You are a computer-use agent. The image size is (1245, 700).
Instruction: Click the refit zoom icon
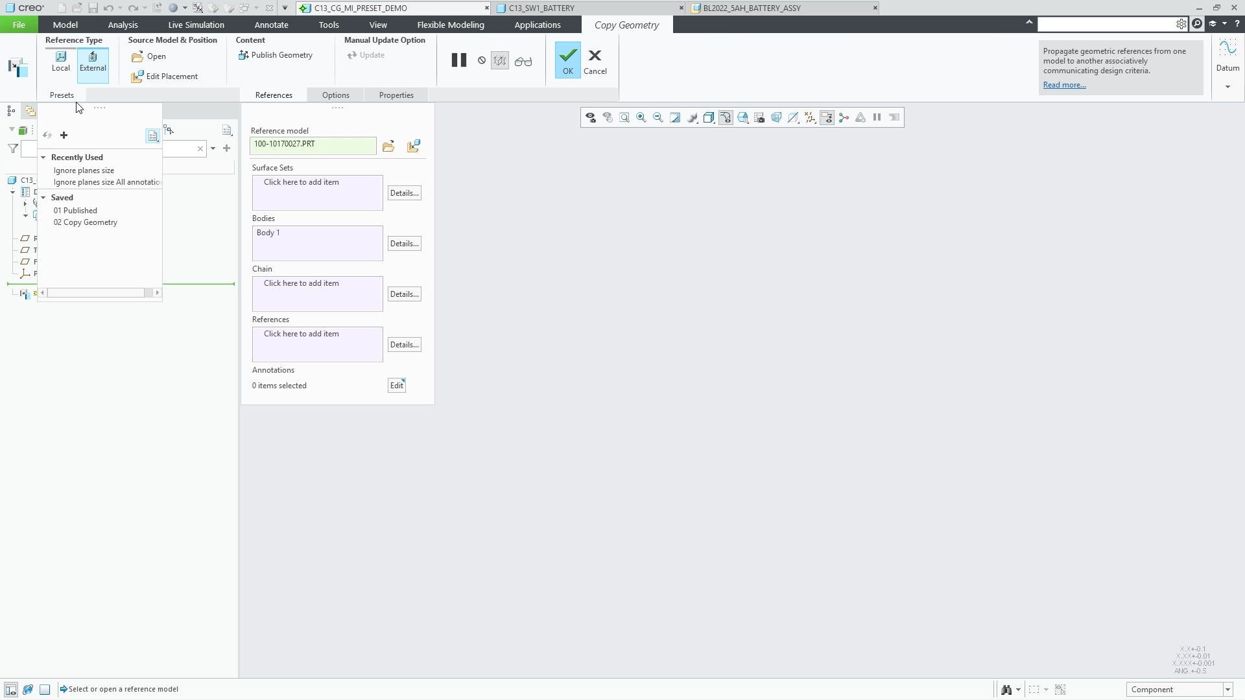click(x=624, y=117)
